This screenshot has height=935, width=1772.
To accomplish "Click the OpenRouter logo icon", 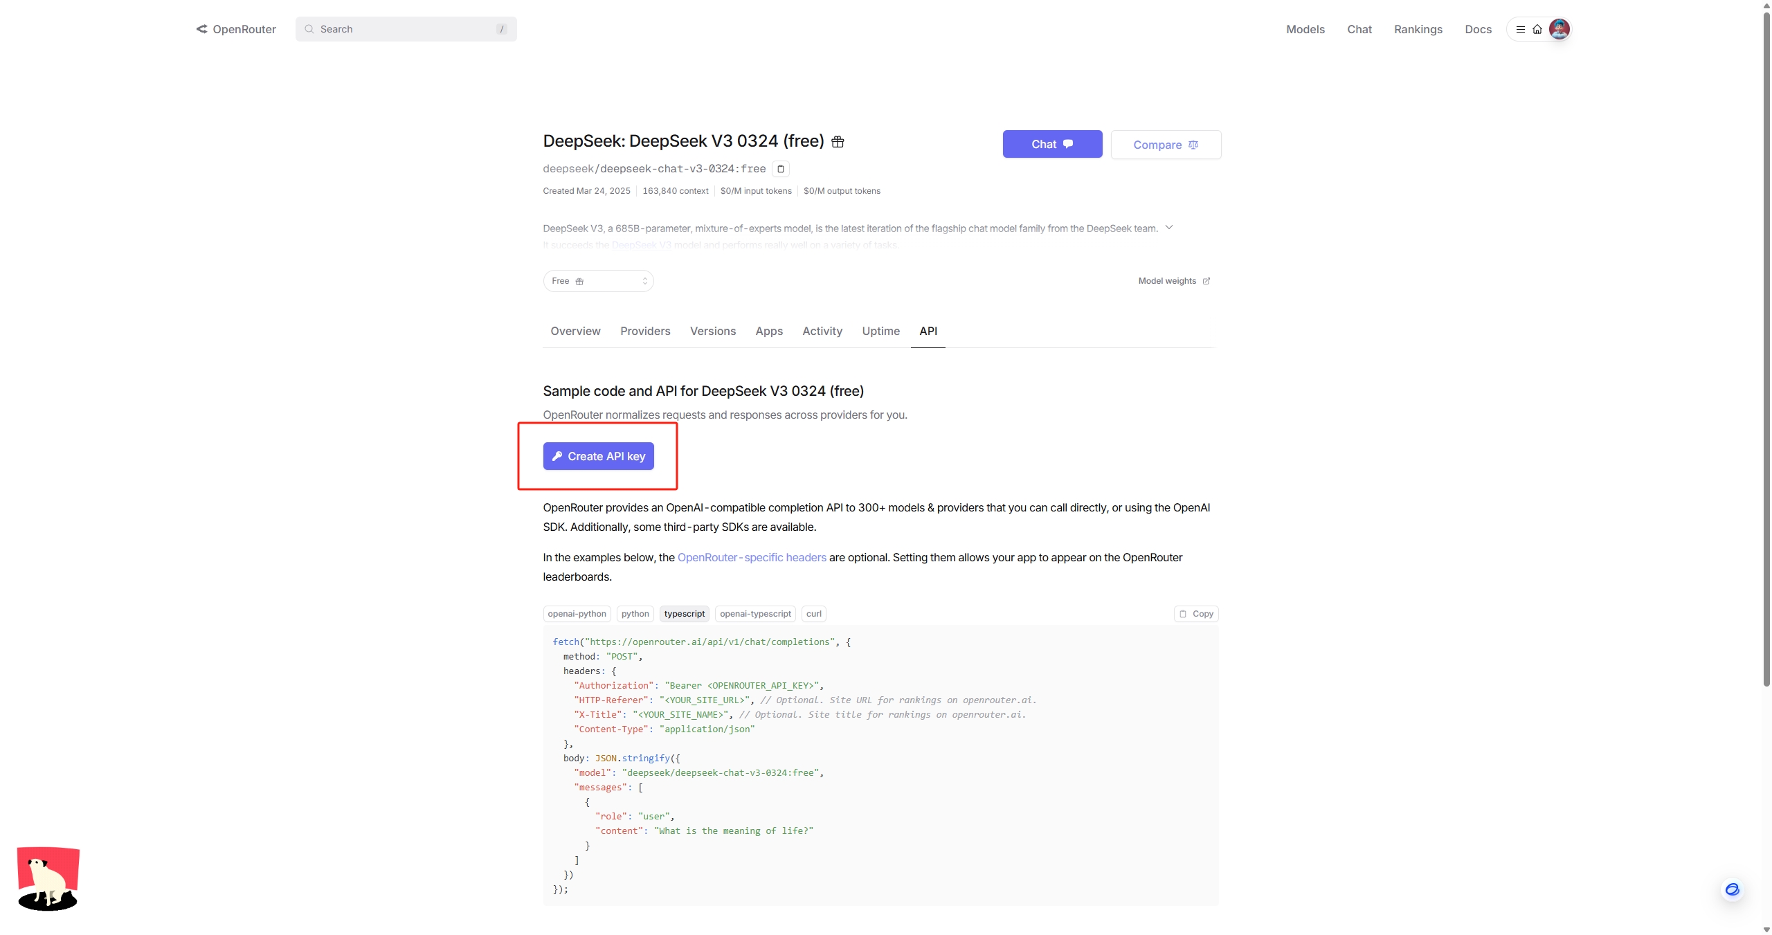I will 201,29.
